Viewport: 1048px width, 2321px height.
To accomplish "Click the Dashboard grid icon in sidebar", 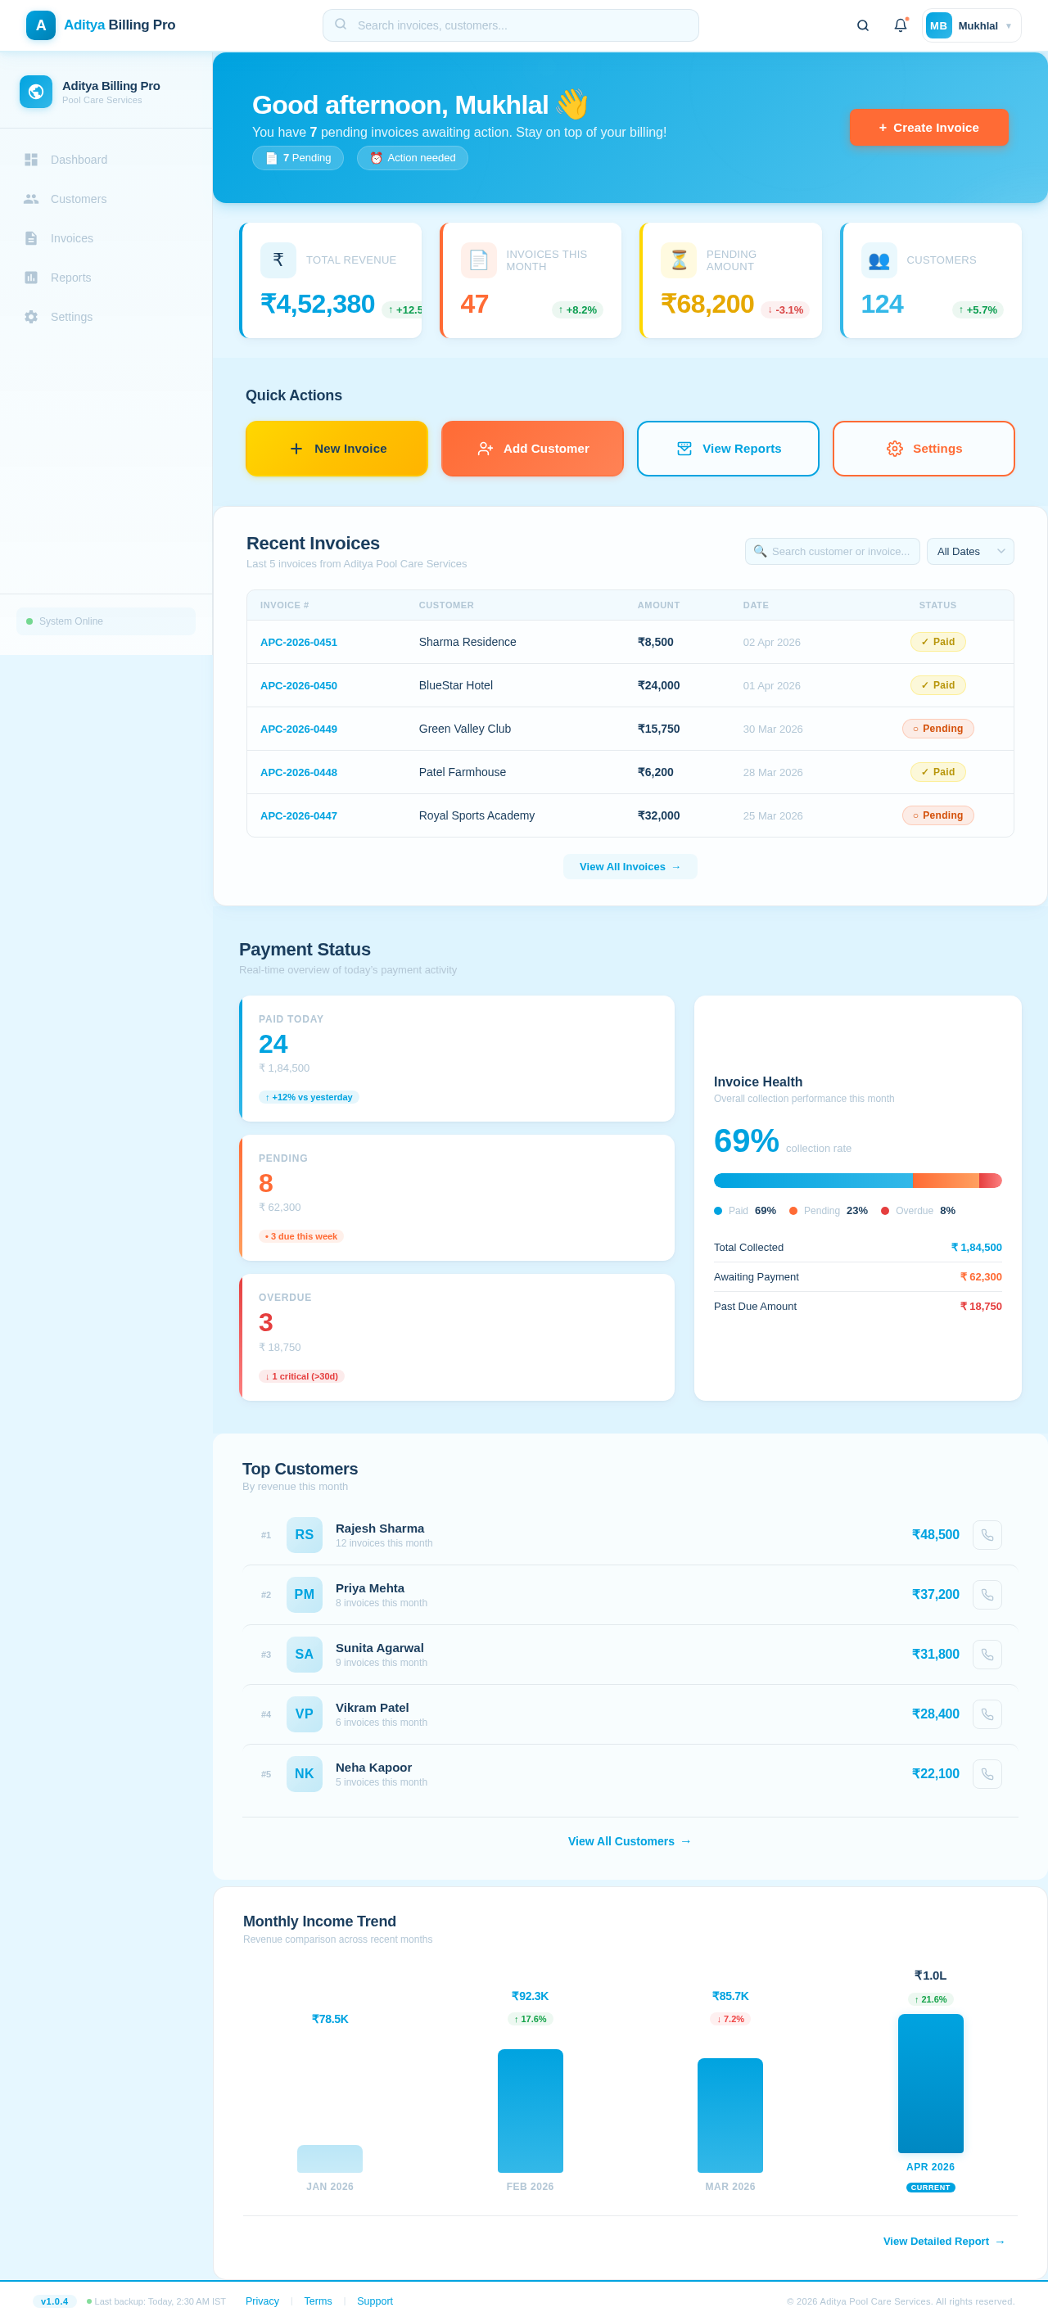I will click(32, 160).
